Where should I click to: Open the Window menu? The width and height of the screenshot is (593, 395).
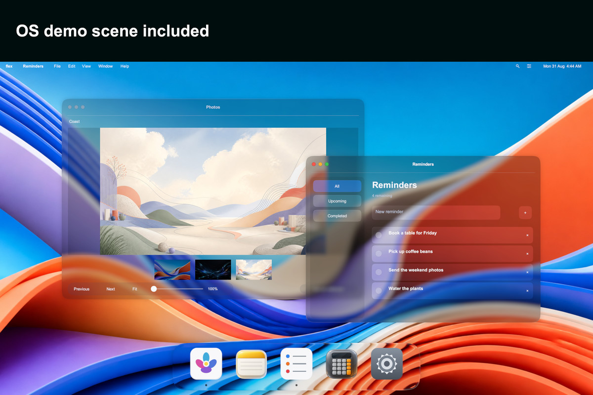(x=105, y=66)
